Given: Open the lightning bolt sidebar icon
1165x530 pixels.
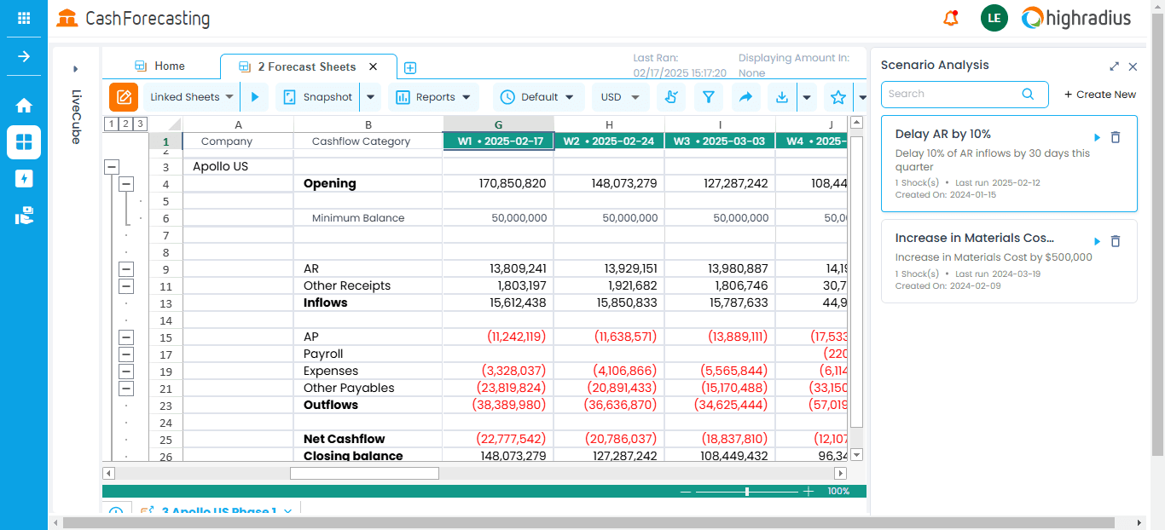Looking at the screenshot, I should click(x=24, y=178).
